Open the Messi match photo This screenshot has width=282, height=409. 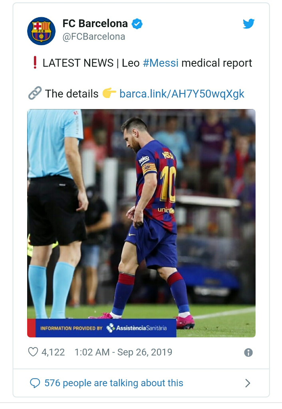click(x=141, y=223)
